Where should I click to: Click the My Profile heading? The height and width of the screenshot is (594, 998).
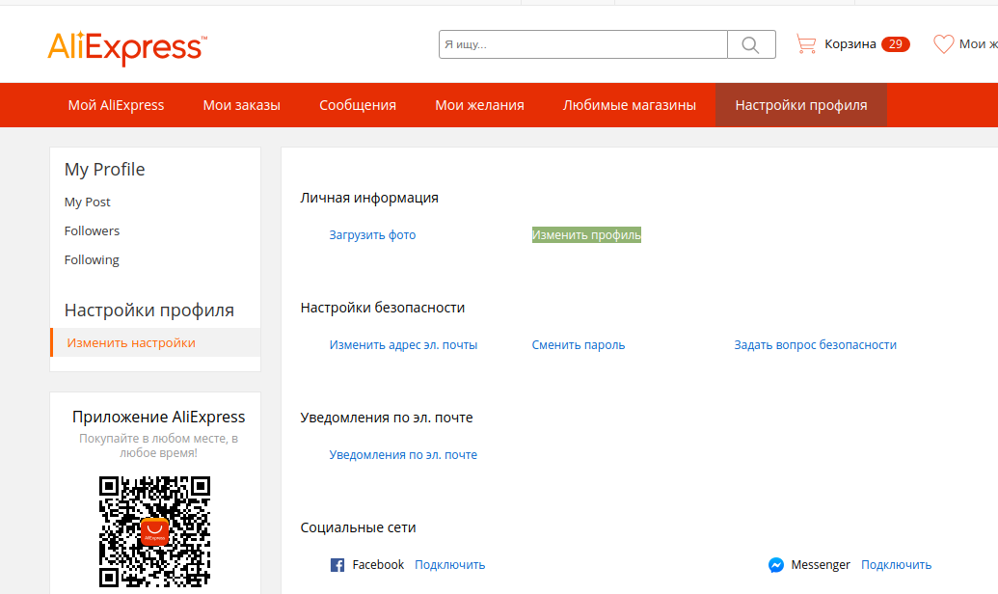tap(104, 170)
